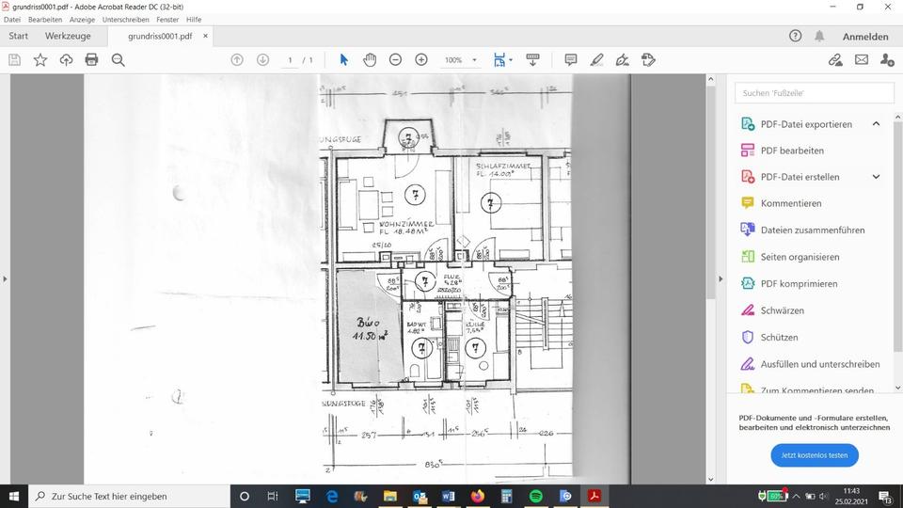903x508 pixels.
Task: Collapse the PDF-Datei exportieren section
Action: point(876,124)
